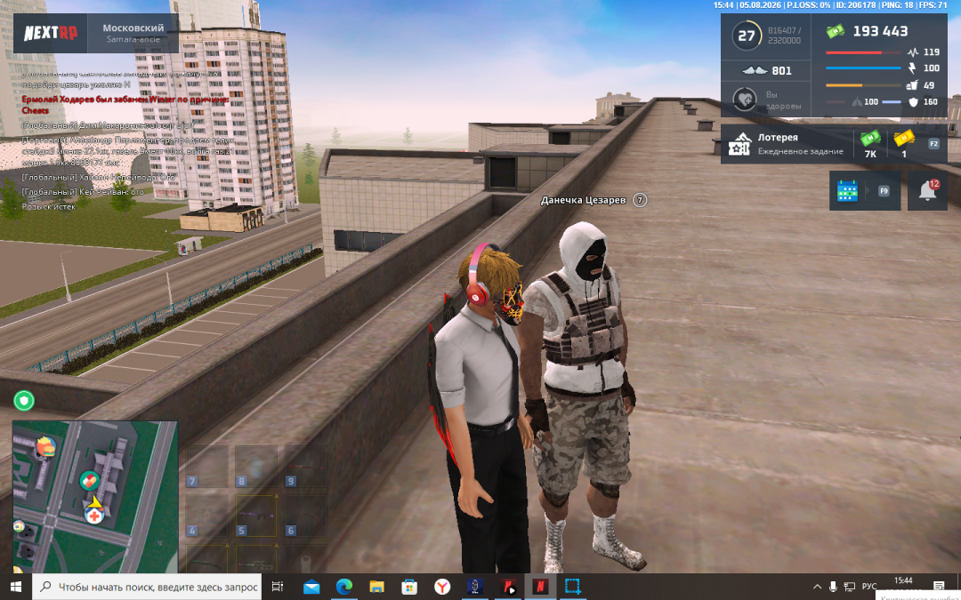Select inventory quick slot 7
Image resolution: width=961 pixels, height=600 pixels.
tap(207, 468)
